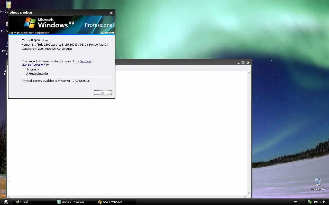Open the green shield security tray icon
This screenshot has width=329, height=205.
click(310, 202)
